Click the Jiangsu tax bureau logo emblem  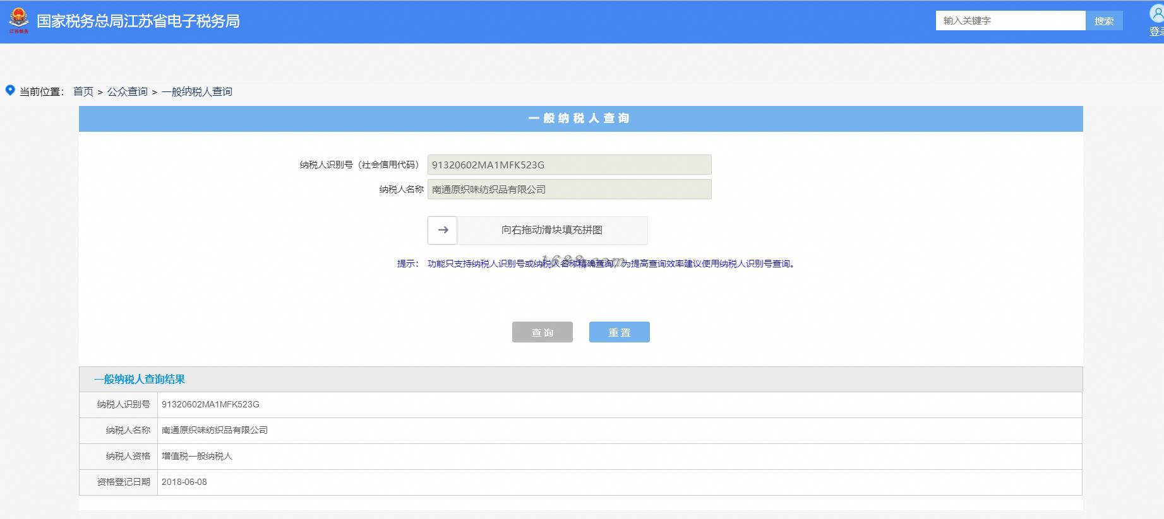click(19, 20)
